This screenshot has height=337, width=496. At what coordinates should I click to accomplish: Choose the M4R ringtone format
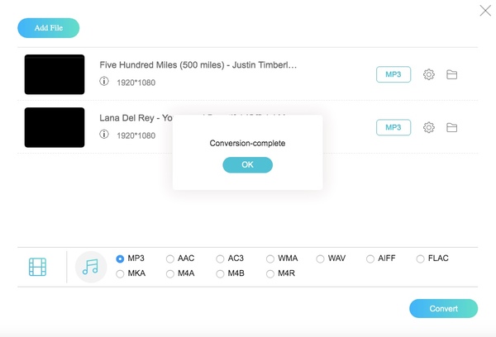point(270,273)
